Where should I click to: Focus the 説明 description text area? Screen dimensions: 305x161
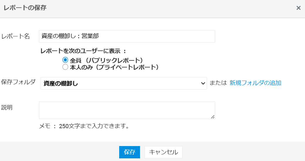point(127,110)
